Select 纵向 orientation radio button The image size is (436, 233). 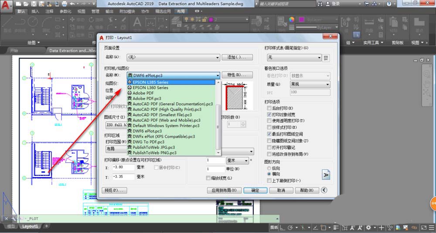pos(269,168)
